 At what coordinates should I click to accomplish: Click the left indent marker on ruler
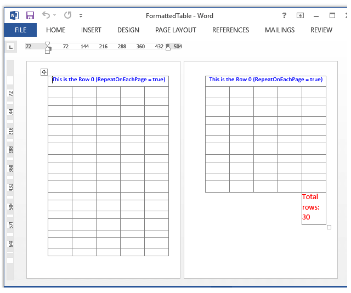pos(48,52)
